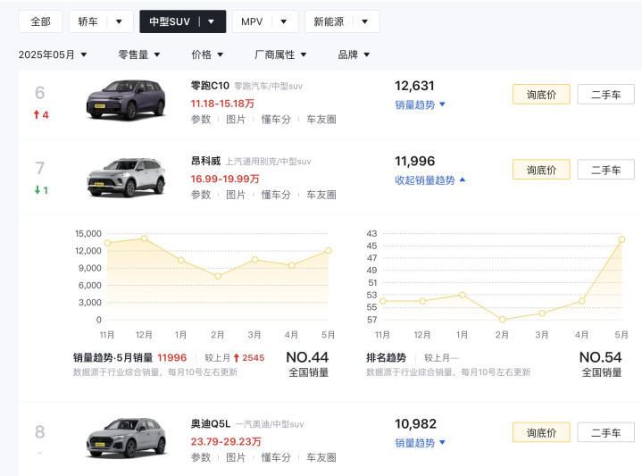Click the 12,631 sales number
The width and height of the screenshot is (642, 476).
[414, 86]
